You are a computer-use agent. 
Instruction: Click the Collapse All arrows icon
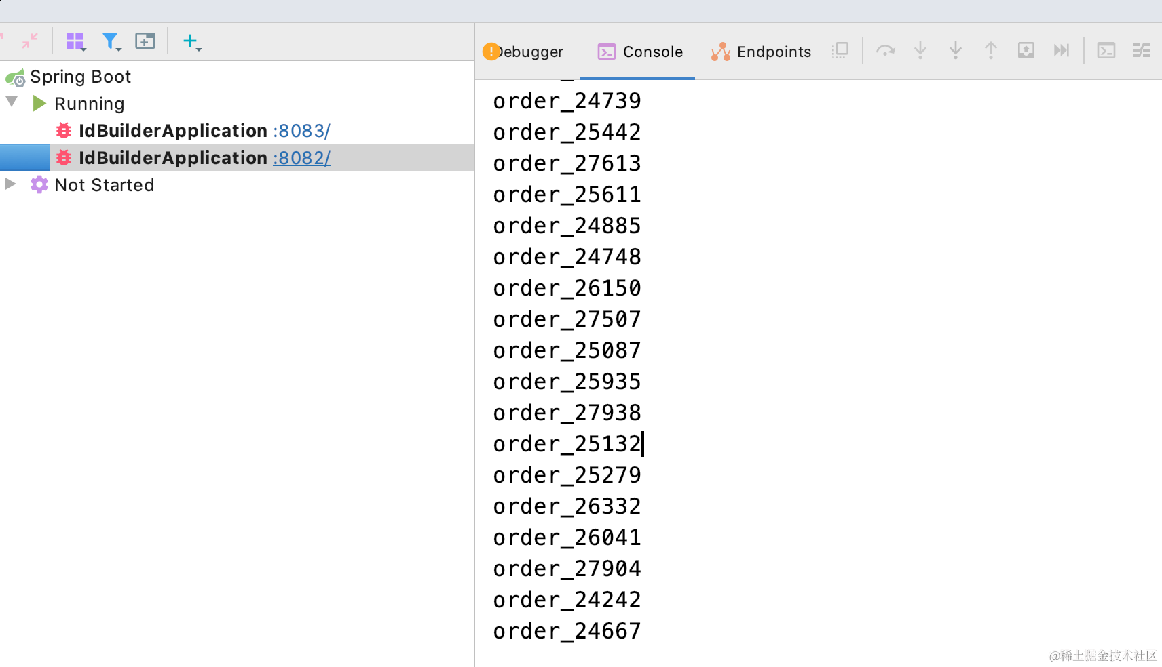[29, 41]
